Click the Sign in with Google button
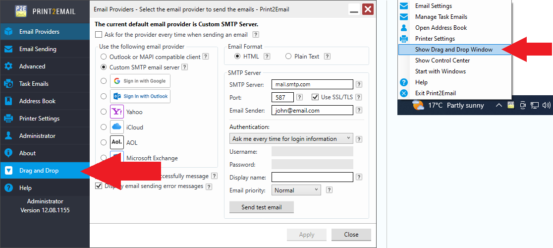 tap(140, 81)
